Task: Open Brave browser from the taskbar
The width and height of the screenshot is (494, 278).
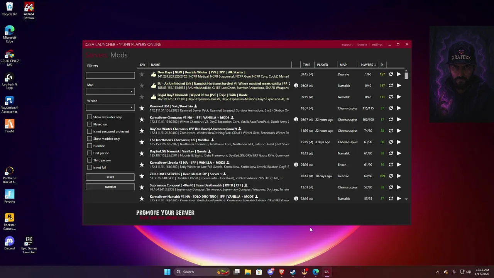Action: (282, 272)
